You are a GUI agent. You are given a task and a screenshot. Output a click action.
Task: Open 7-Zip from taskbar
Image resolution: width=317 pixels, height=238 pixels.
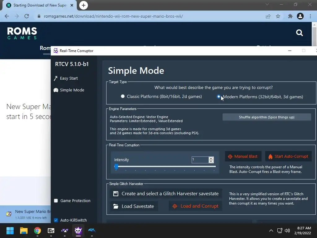coord(51,231)
